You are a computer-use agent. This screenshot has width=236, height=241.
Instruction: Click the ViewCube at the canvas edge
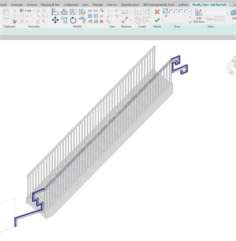[x=232, y=65]
